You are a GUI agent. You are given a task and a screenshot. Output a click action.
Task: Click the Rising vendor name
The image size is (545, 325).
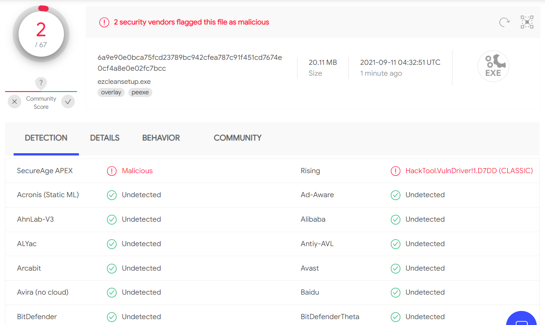click(x=310, y=171)
